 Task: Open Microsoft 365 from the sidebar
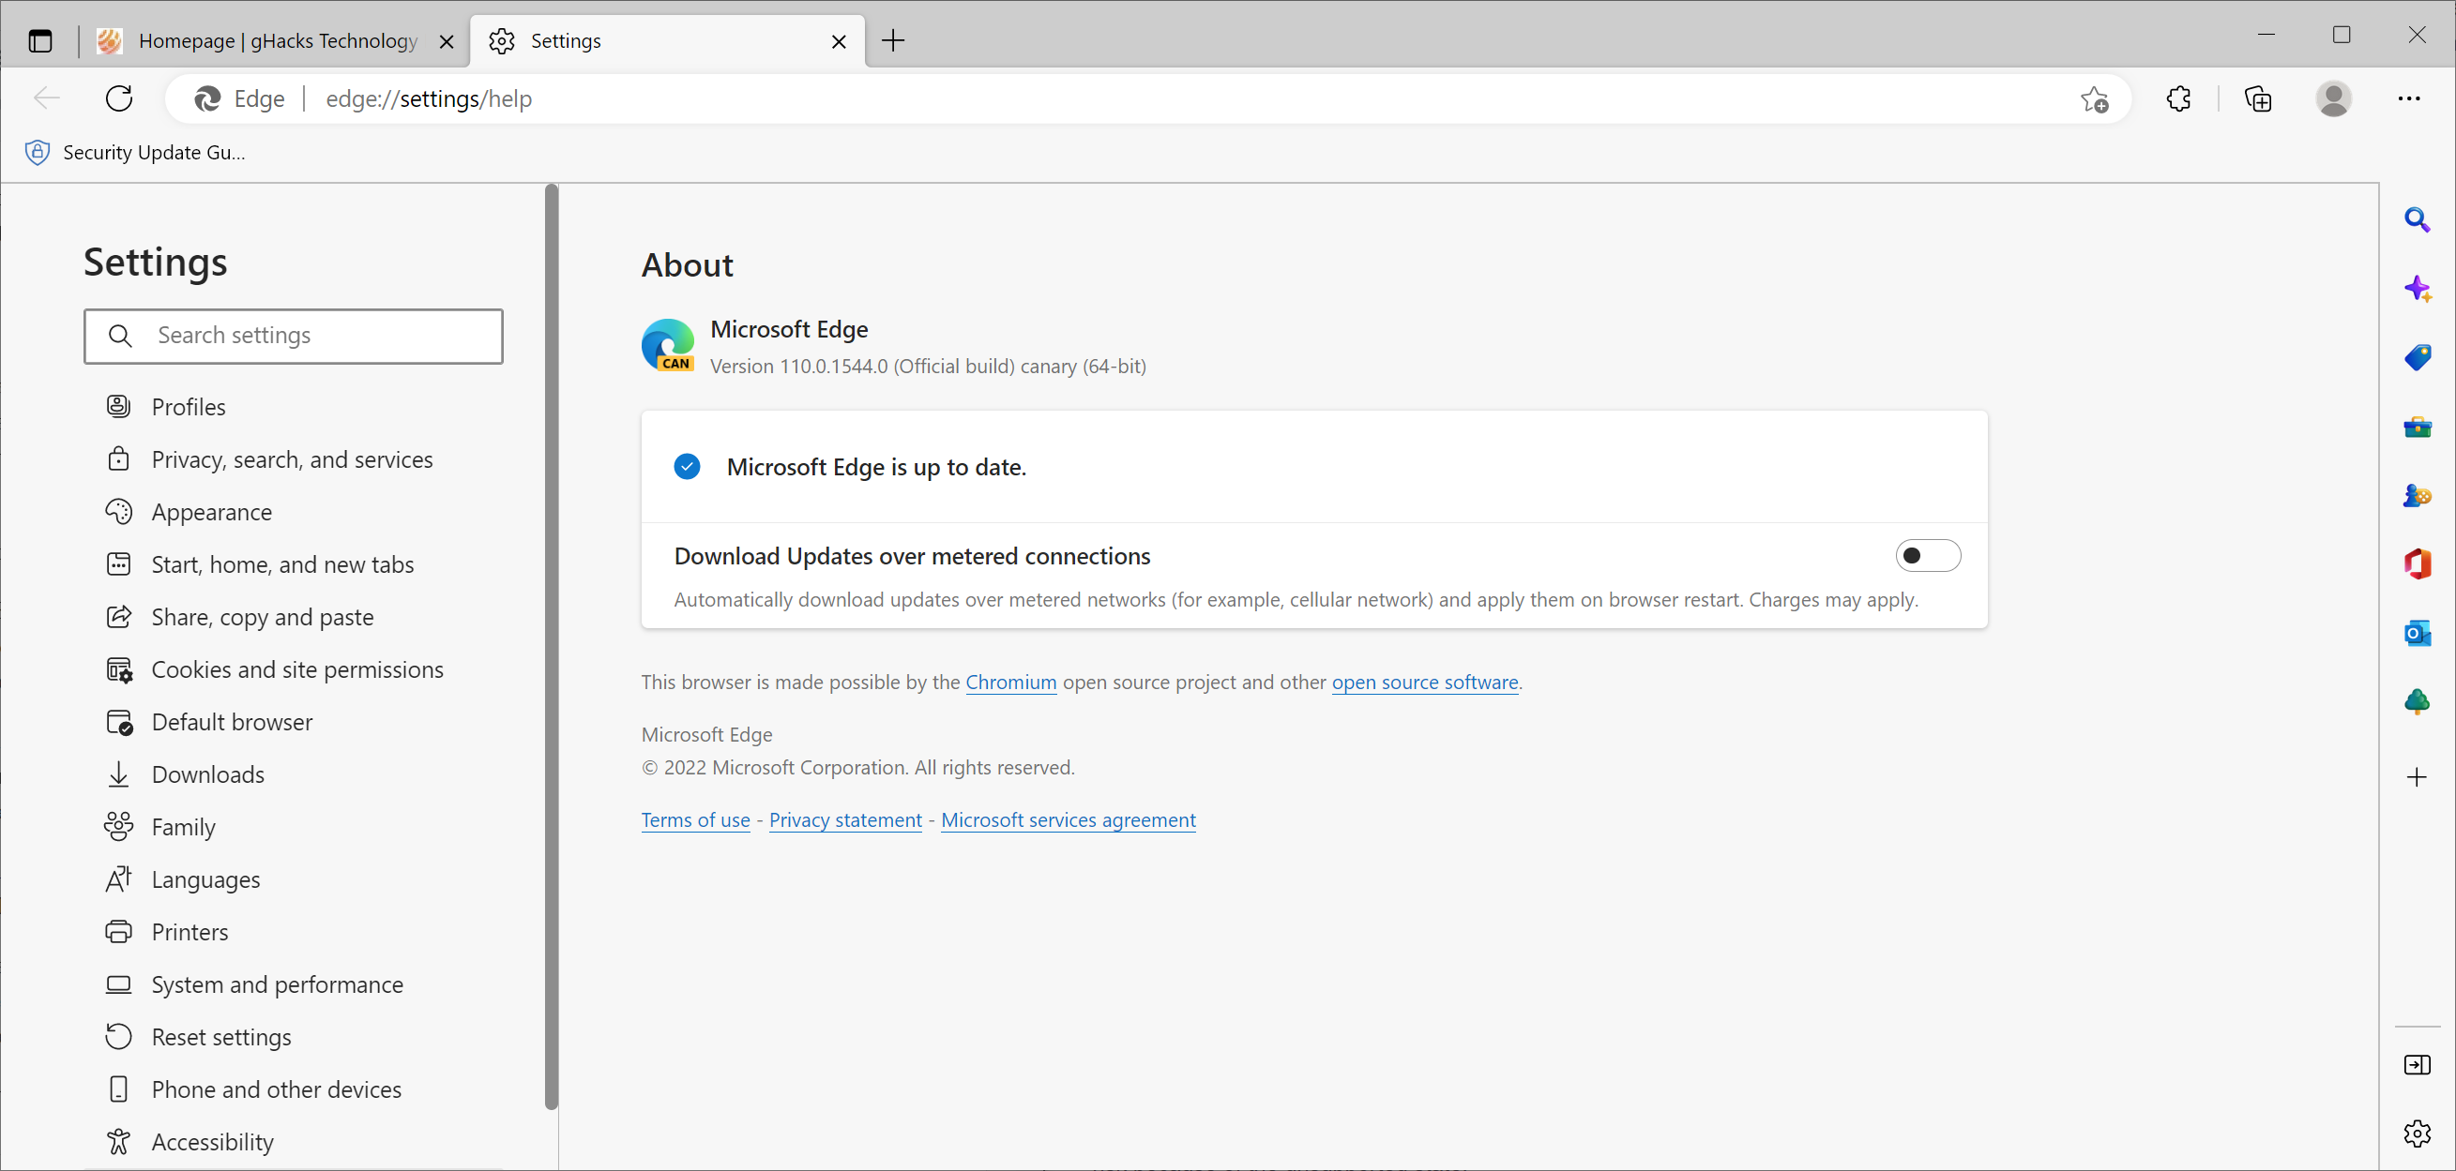(x=2418, y=563)
